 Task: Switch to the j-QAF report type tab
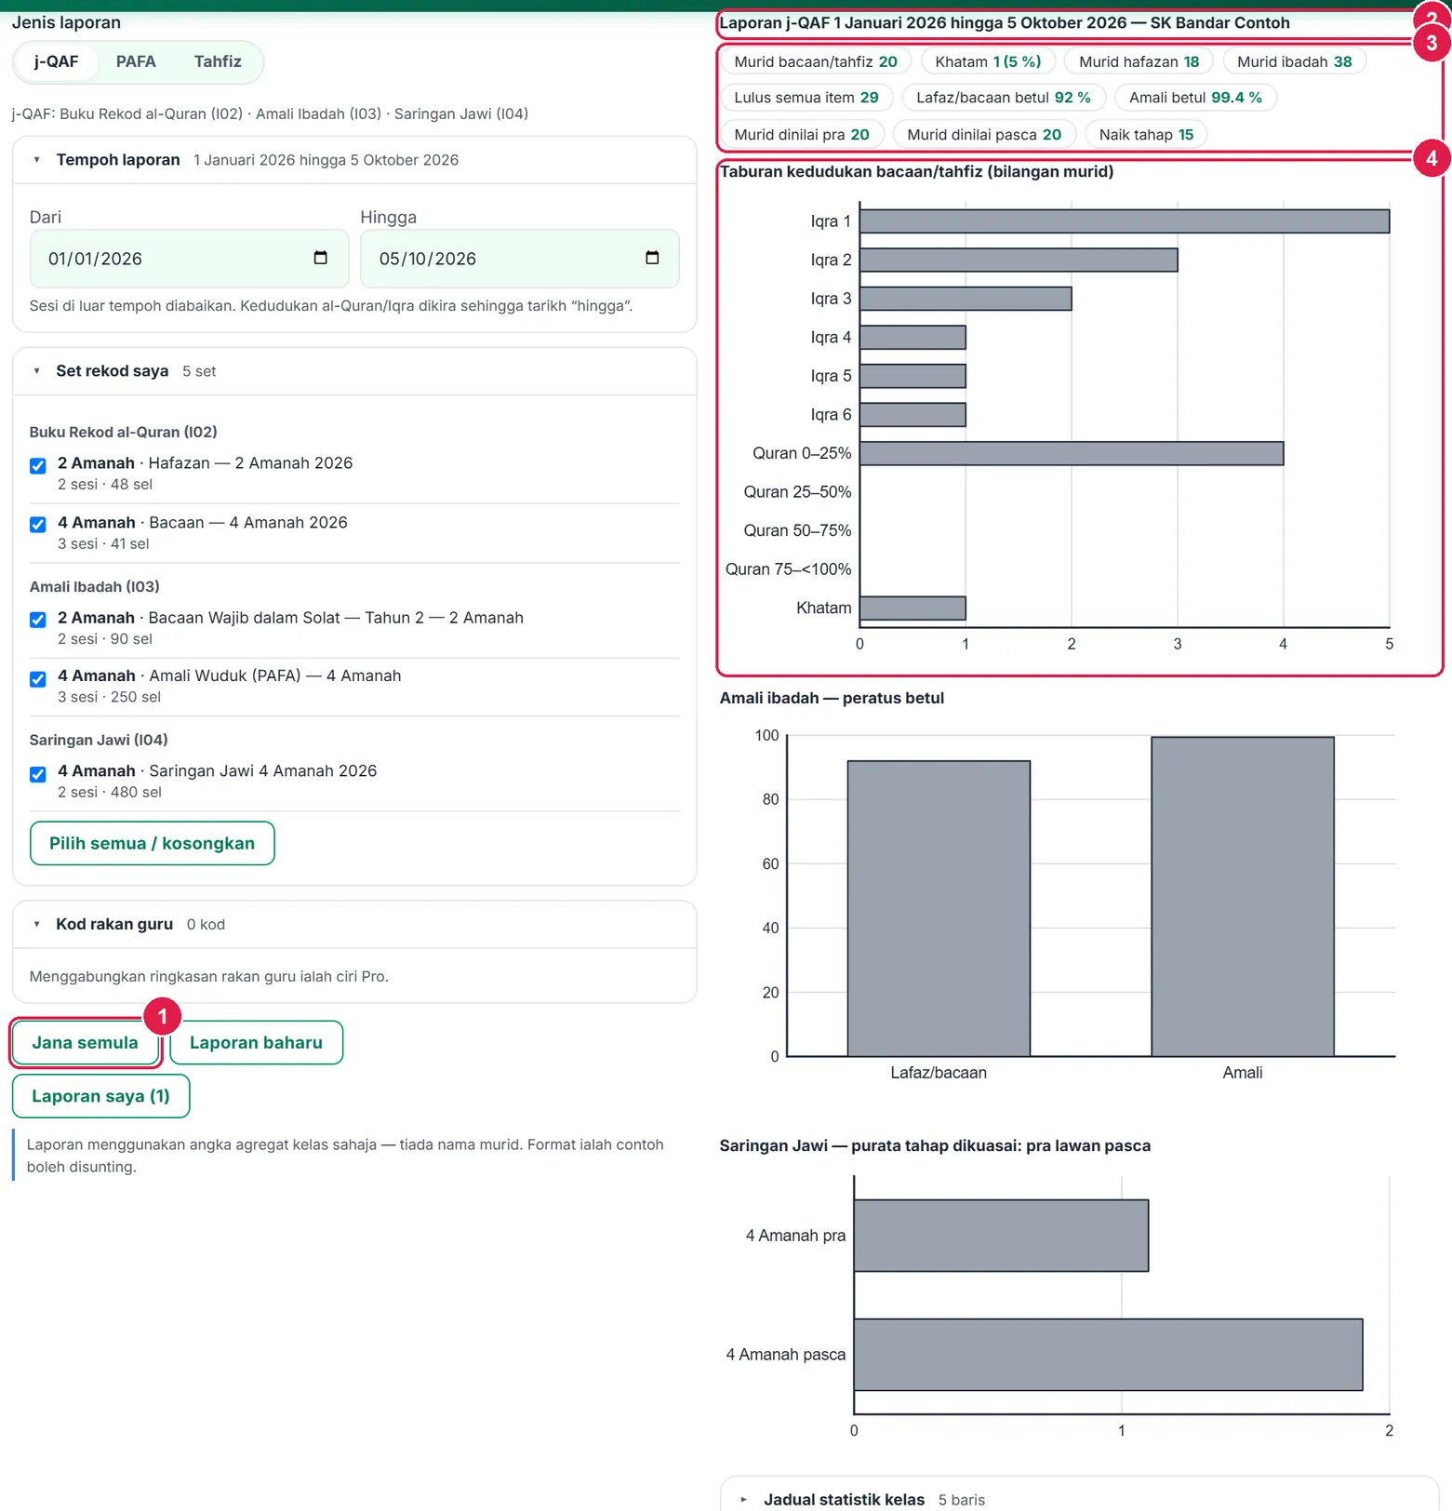click(57, 61)
